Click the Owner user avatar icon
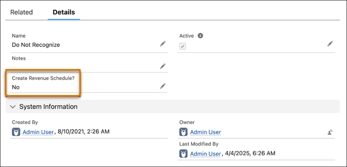Viewport: 347px width, 167px height. [183, 132]
